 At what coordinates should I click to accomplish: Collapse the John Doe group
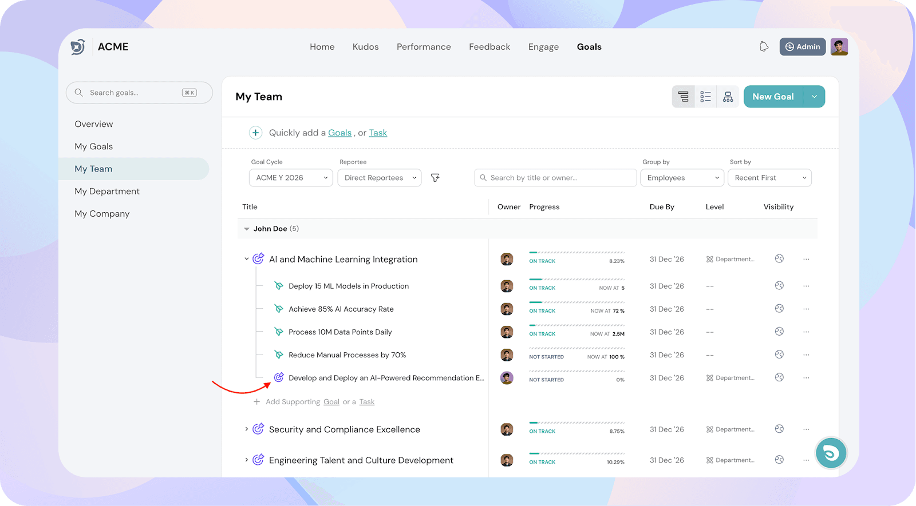(247, 229)
